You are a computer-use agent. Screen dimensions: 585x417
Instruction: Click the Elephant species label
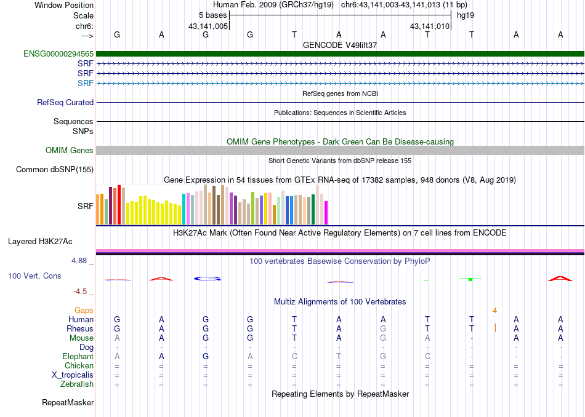(78, 356)
